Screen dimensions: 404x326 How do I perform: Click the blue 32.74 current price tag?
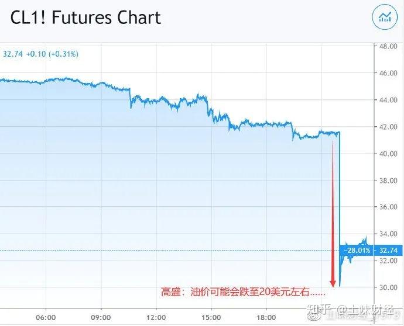[x=389, y=250]
